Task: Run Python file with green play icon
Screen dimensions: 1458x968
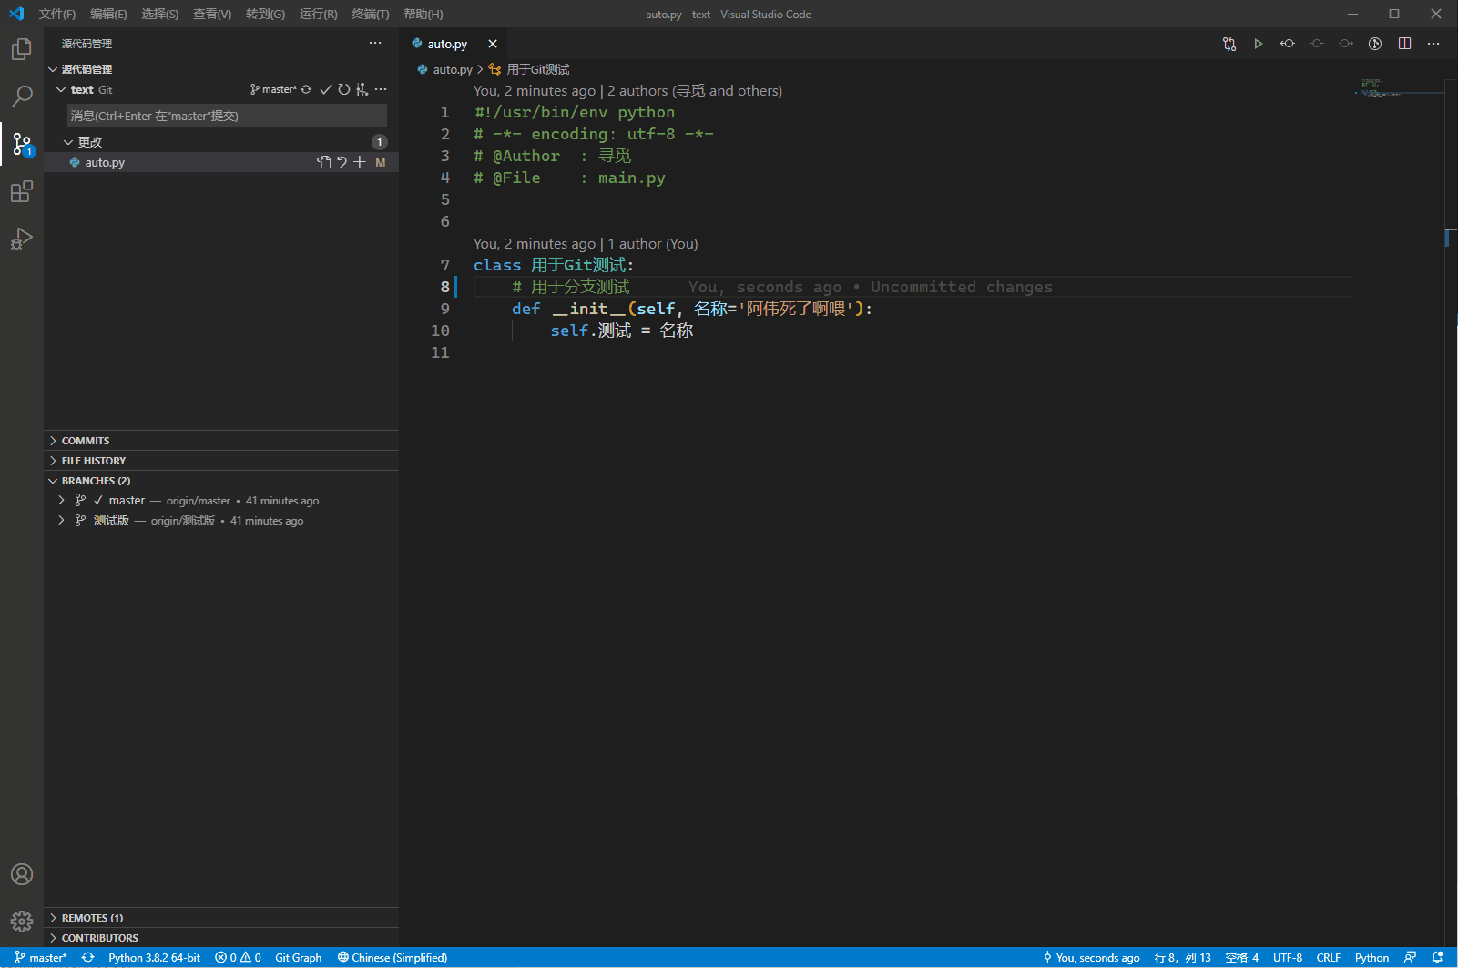Action: (1259, 44)
